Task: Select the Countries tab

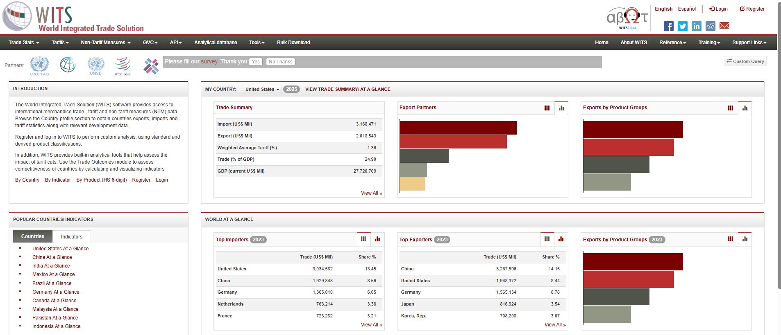Action: [x=33, y=236]
